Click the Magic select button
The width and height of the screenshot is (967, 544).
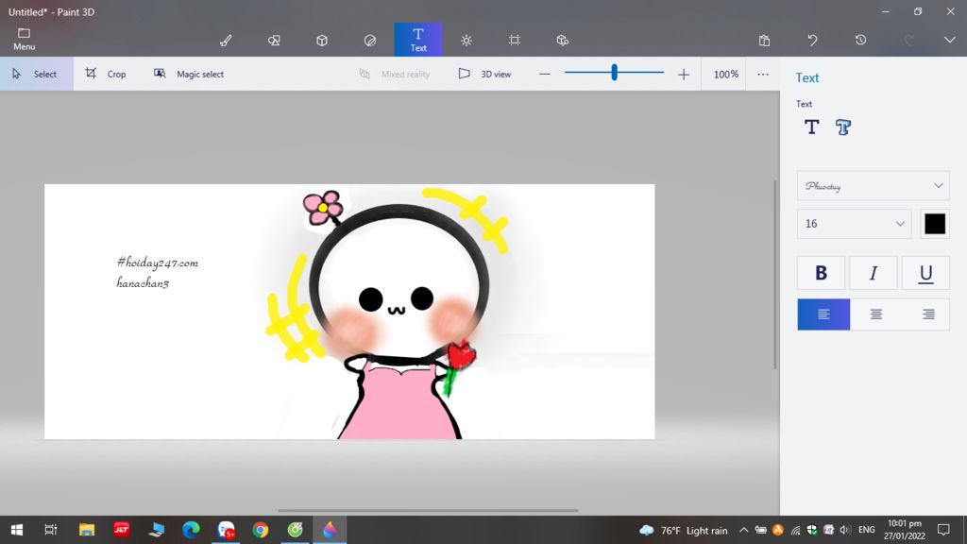[x=189, y=74]
